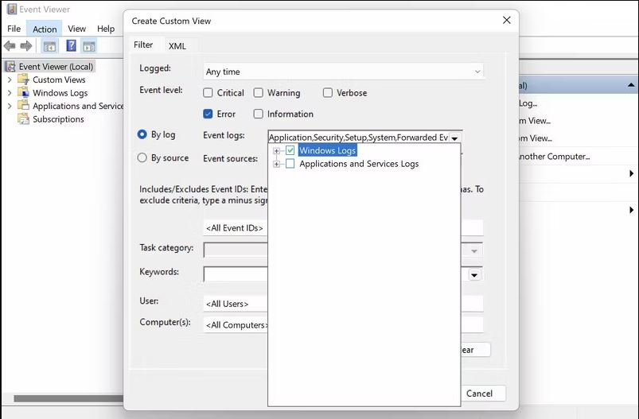Click the Keywords text field
This screenshot has width=639, height=419.
pyautogui.click(x=236, y=274)
